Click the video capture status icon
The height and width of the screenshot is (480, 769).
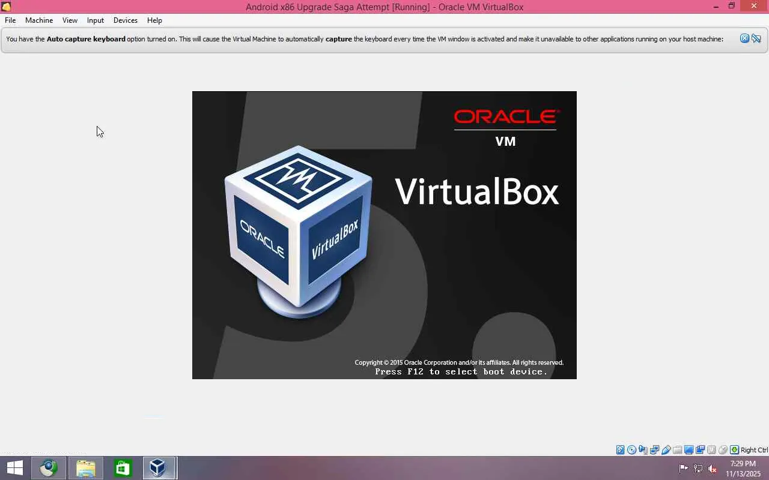tap(701, 450)
